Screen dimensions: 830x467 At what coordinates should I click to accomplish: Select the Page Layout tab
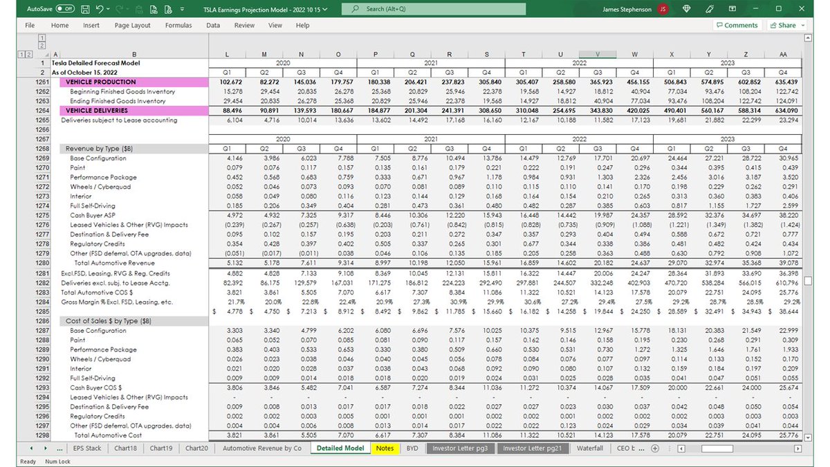(x=132, y=26)
